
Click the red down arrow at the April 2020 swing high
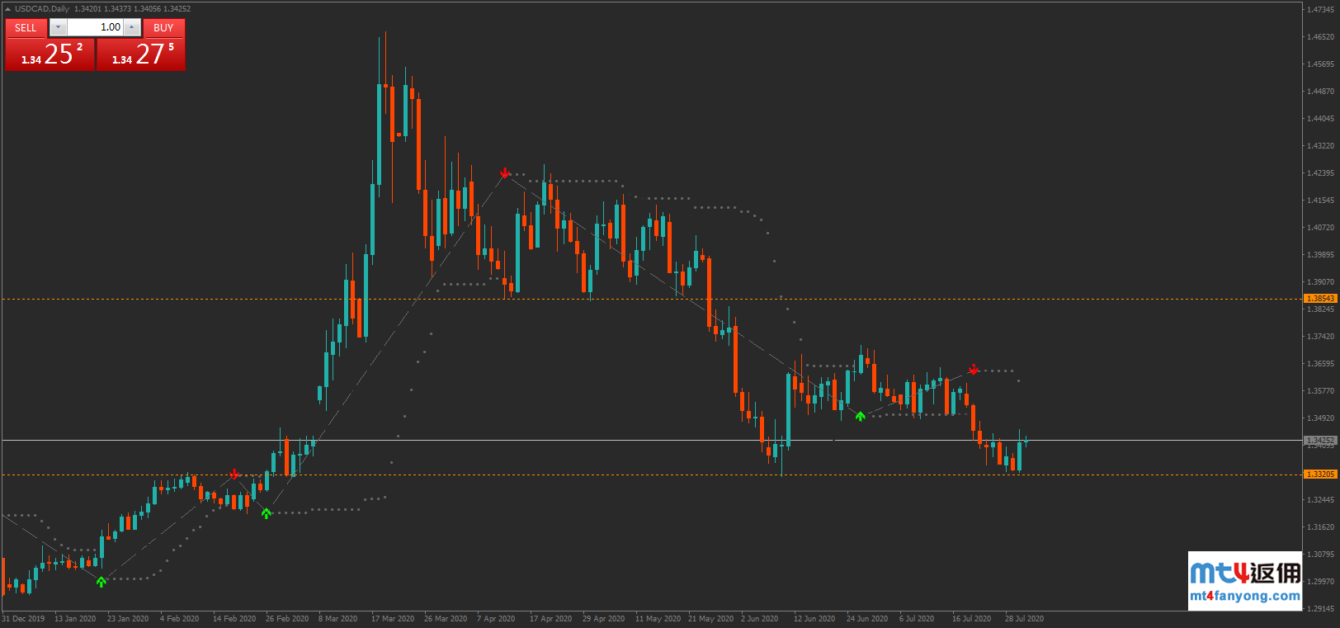click(505, 173)
